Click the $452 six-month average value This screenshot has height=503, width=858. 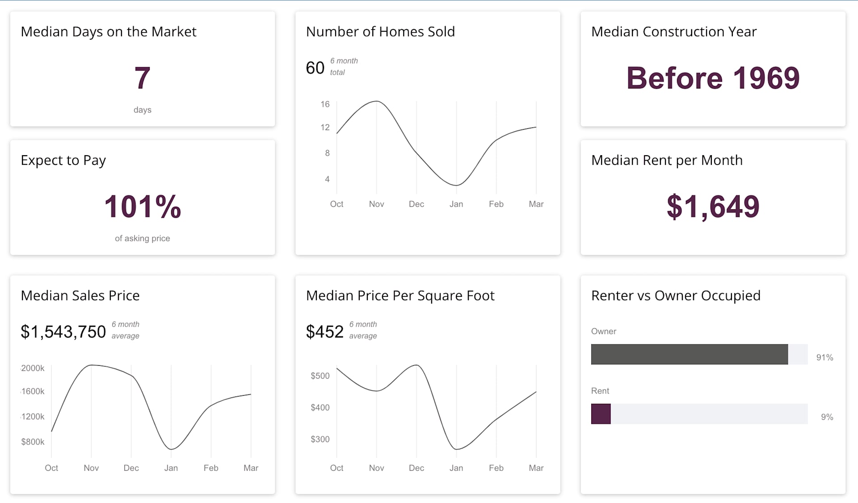pyautogui.click(x=325, y=332)
